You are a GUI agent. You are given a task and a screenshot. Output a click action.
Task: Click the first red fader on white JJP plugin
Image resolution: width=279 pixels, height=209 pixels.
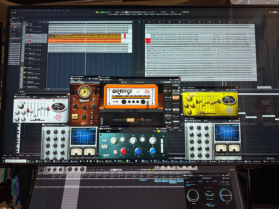28,110
